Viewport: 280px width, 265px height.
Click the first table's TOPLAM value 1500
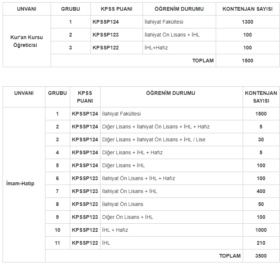pyautogui.click(x=247, y=61)
